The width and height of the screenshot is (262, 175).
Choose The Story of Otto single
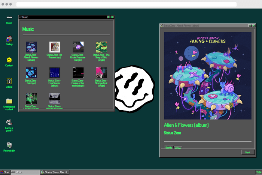click(101, 47)
